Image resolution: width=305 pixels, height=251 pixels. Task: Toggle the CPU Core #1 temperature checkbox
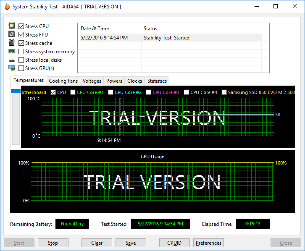tap(73, 92)
